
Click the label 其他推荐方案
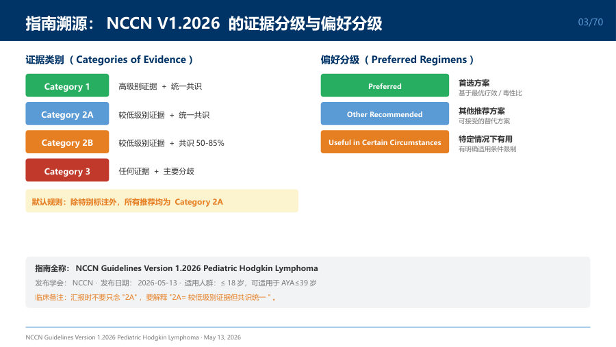click(x=482, y=111)
